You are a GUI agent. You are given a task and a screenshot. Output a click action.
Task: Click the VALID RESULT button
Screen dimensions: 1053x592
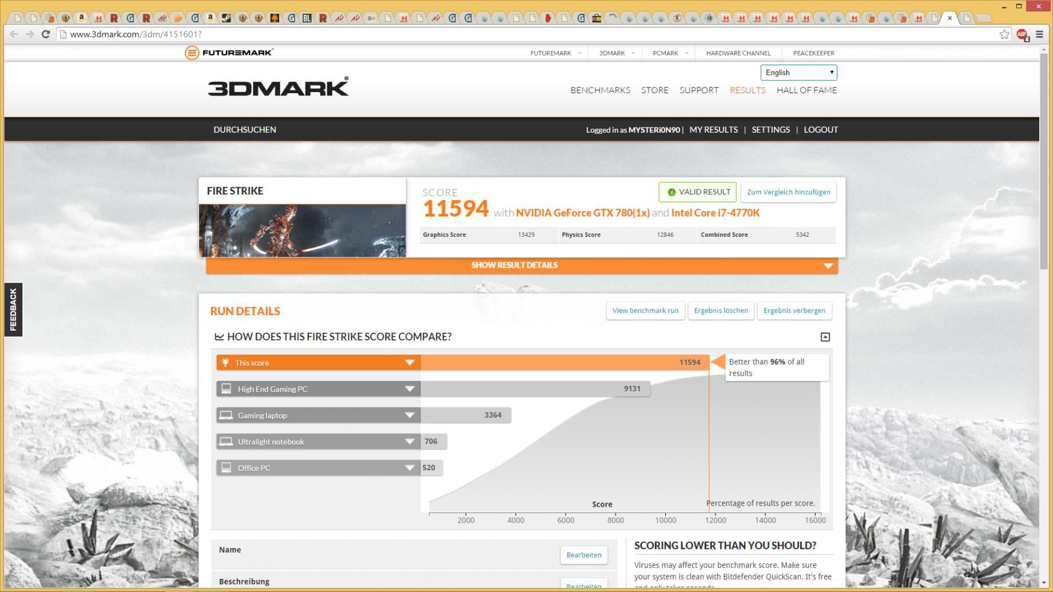(697, 192)
